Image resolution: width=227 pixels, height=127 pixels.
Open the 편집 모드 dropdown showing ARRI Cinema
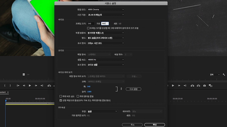[x=106, y=10]
